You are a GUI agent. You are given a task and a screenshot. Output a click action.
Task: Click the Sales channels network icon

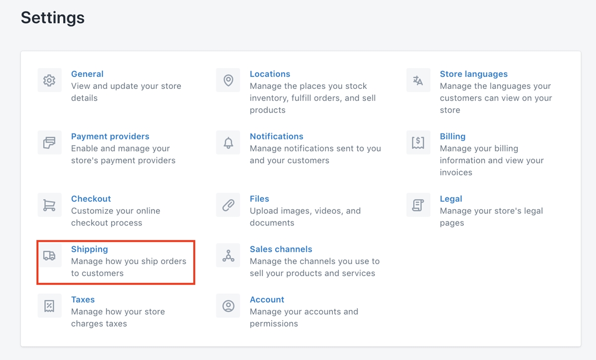[228, 256]
